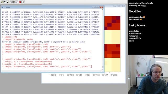
Task: Click value 0.8640065 in the GF513 row
Action: pos(15,12)
